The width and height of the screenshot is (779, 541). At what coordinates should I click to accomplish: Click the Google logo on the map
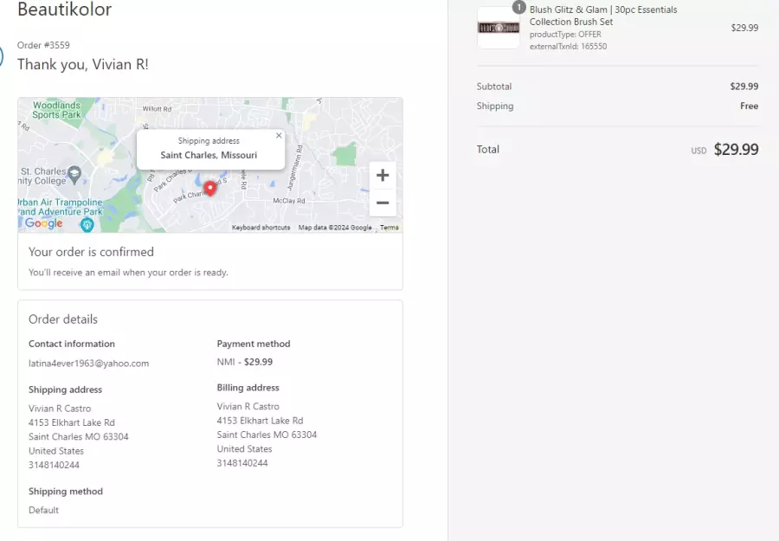pos(44,223)
